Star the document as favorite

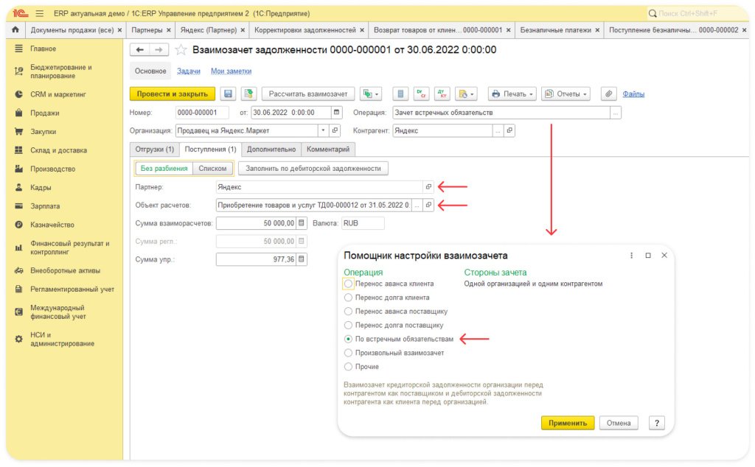pyautogui.click(x=181, y=50)
